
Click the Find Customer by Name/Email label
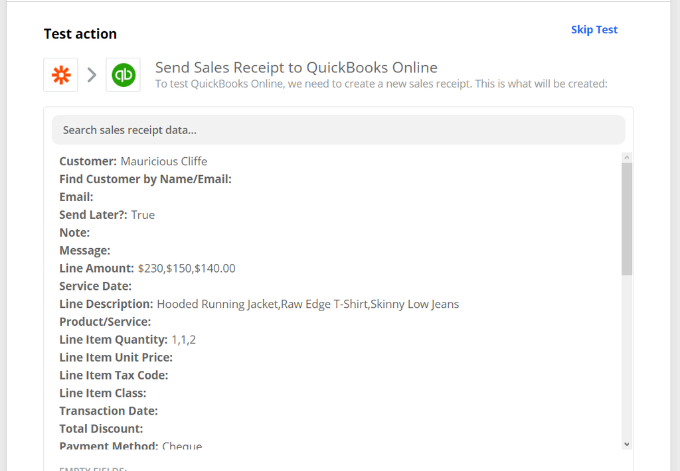pos(145,179)
